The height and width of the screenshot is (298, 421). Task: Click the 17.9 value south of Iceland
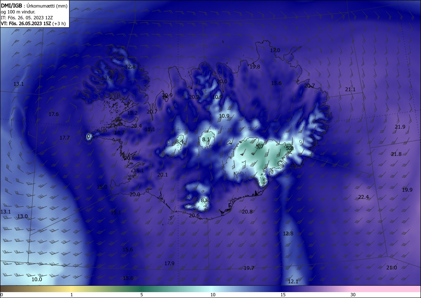pyautogui.click(x=169, y=264)
